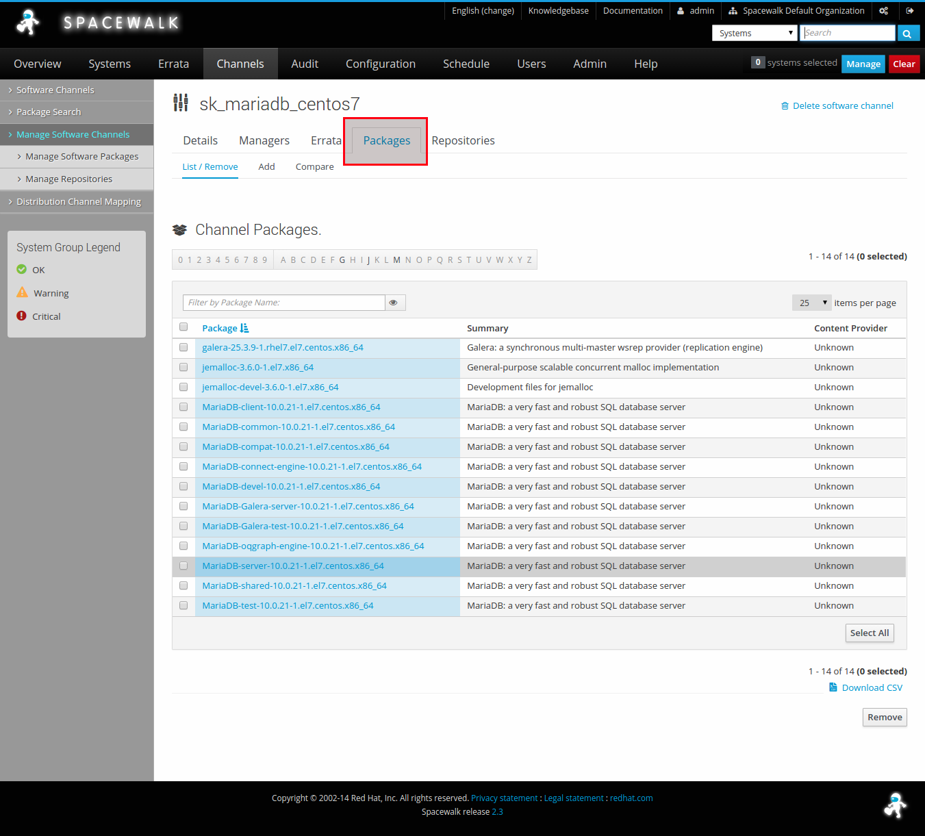Click the Manage systems button
Image resolution: width=925 pixels, height=836 pixels.
coord(863,64)
